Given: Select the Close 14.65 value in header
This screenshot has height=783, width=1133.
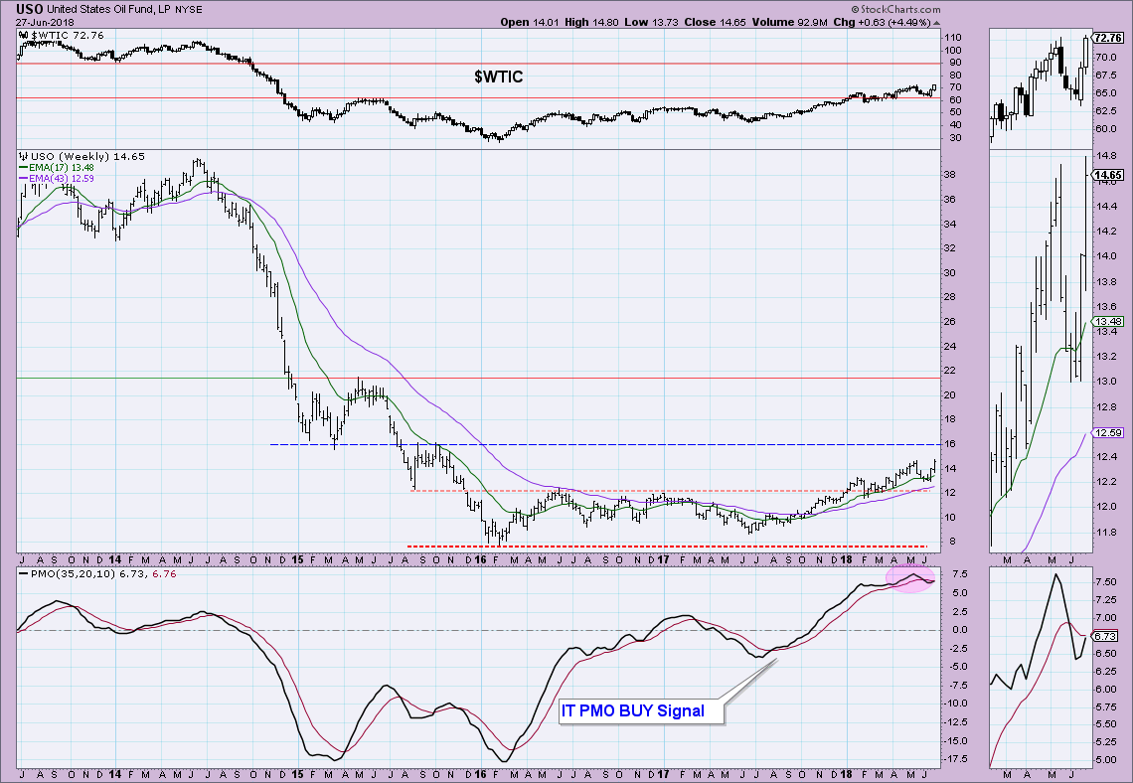Looking at the screenshot, I should 715,23.
